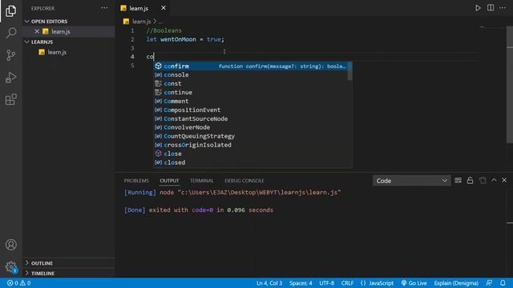The image size is (513, 288).
Task: Select the confirm suggestion
Action: (251, 66)
